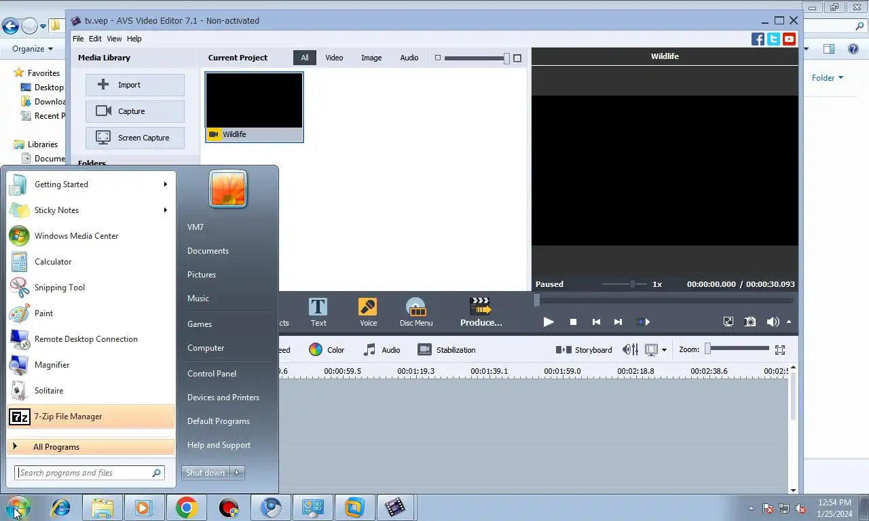
Task: Click the large thumbnails icon
Action: coord(517,58)
